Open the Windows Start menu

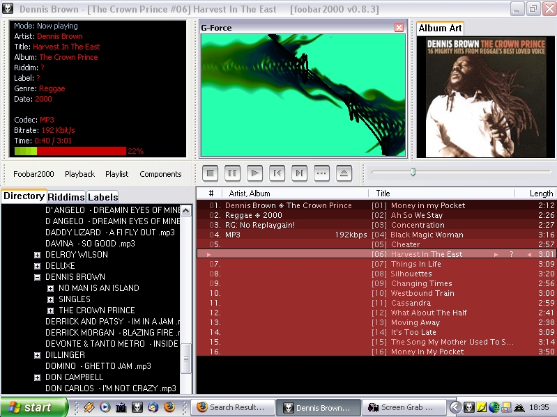pos(33,407)
